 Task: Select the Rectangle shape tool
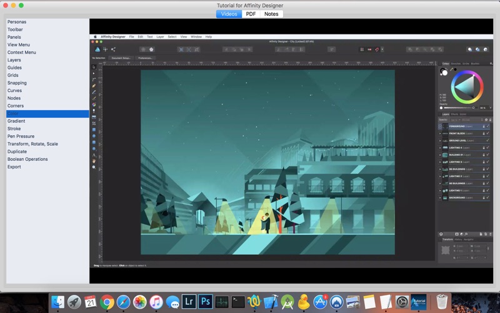(x=94, y=130)
